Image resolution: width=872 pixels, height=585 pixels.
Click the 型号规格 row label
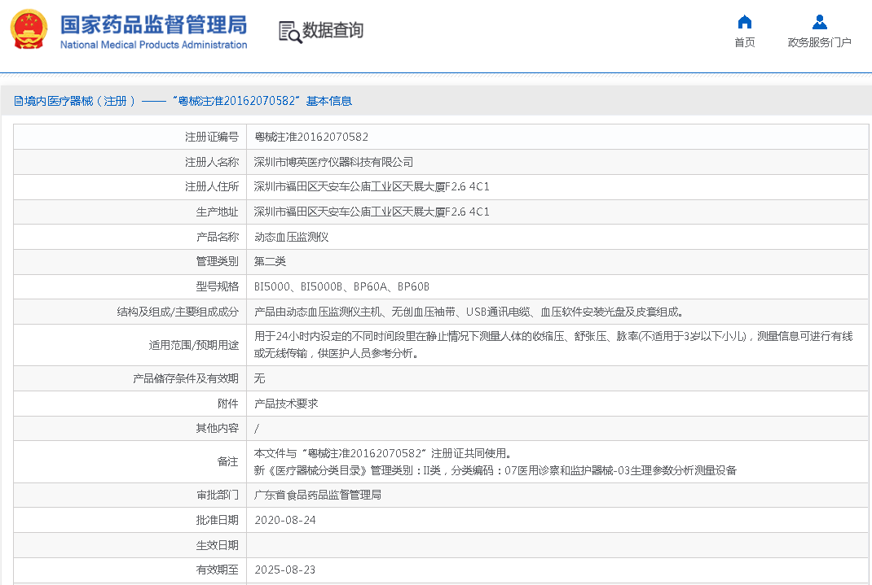click(x=217, y=286)
